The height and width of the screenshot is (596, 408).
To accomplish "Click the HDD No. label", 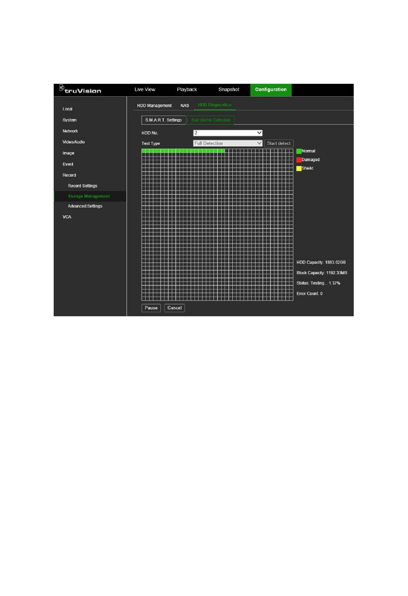I will [x=150, y=133].
